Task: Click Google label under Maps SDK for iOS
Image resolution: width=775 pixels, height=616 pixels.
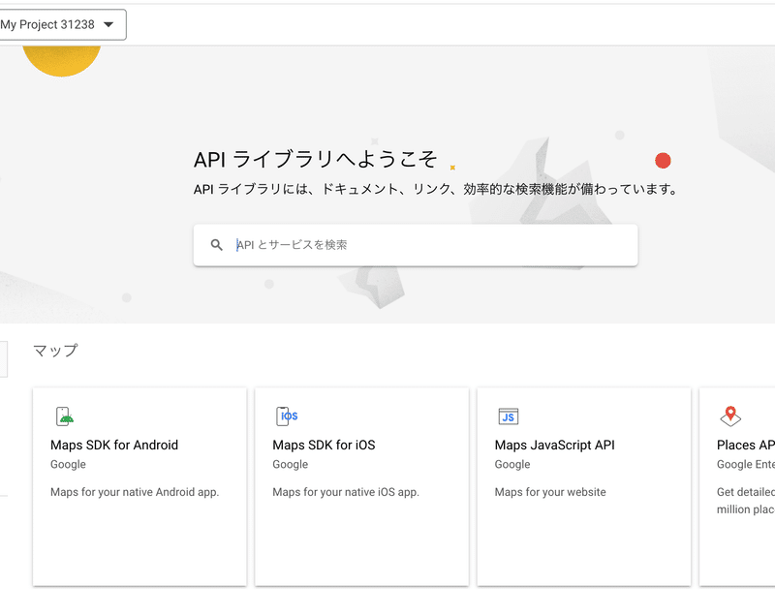Action: [x=290, y=464]
